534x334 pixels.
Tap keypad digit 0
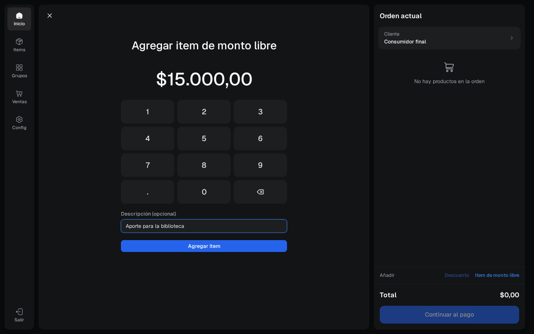204,192
